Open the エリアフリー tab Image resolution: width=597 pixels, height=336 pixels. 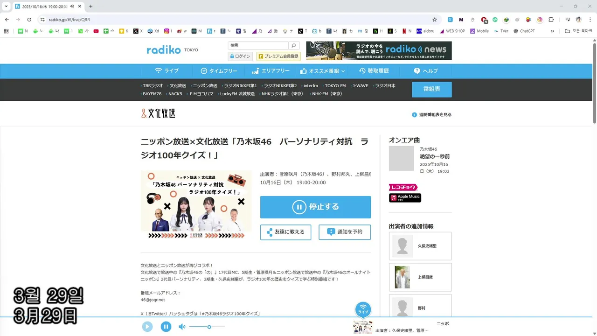point(271,71)
